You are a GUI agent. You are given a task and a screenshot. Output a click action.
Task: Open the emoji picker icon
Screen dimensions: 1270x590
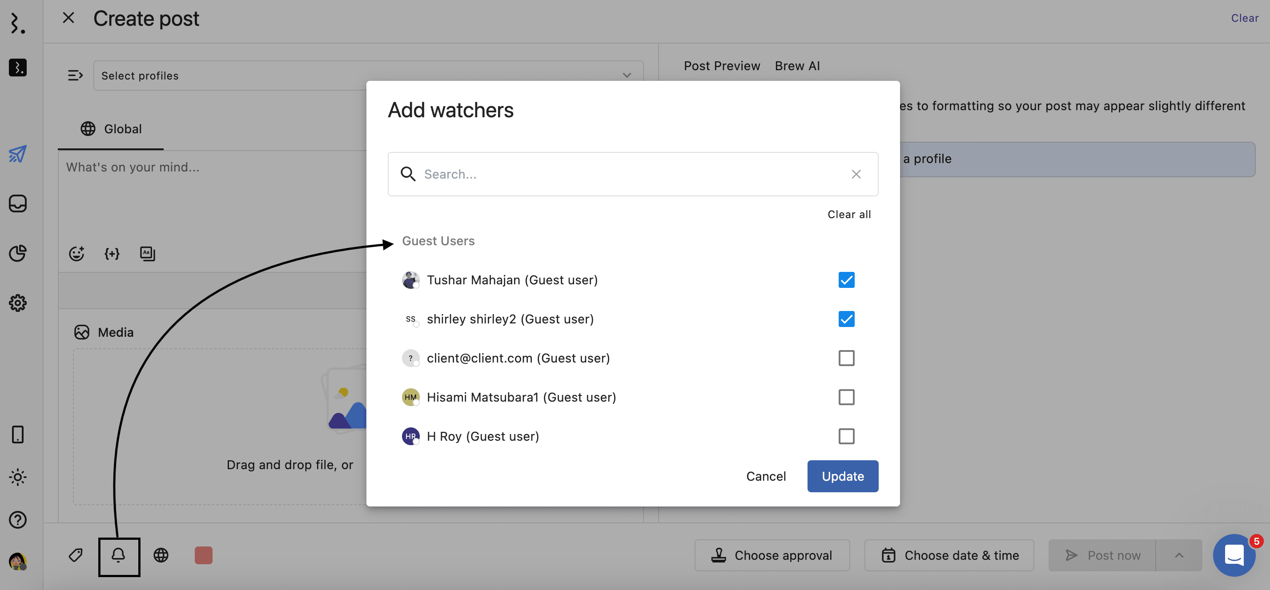tap(76, 254)
